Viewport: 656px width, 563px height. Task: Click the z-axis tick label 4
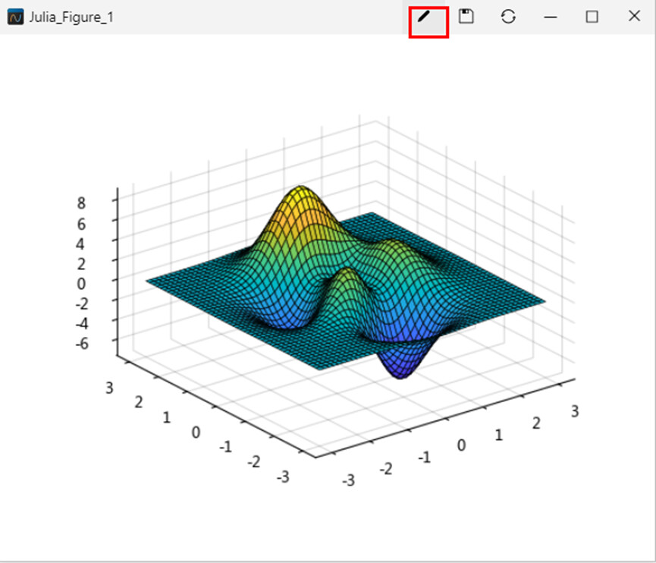pos(80,244)
